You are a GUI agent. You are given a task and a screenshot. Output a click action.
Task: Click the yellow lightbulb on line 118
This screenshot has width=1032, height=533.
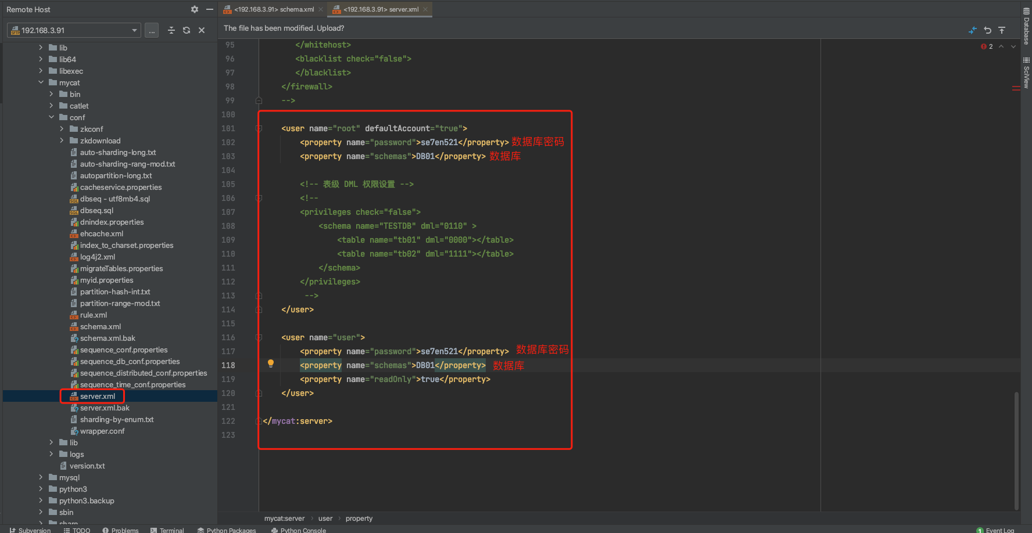pos(270,363)
